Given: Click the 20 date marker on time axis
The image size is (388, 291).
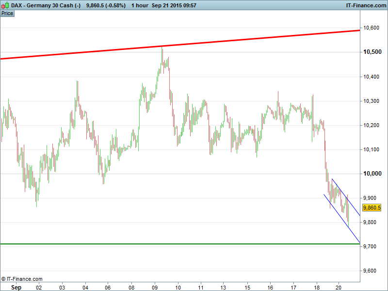Looking at the screenshot, I should pyautogui.click(x=339, y=287).
